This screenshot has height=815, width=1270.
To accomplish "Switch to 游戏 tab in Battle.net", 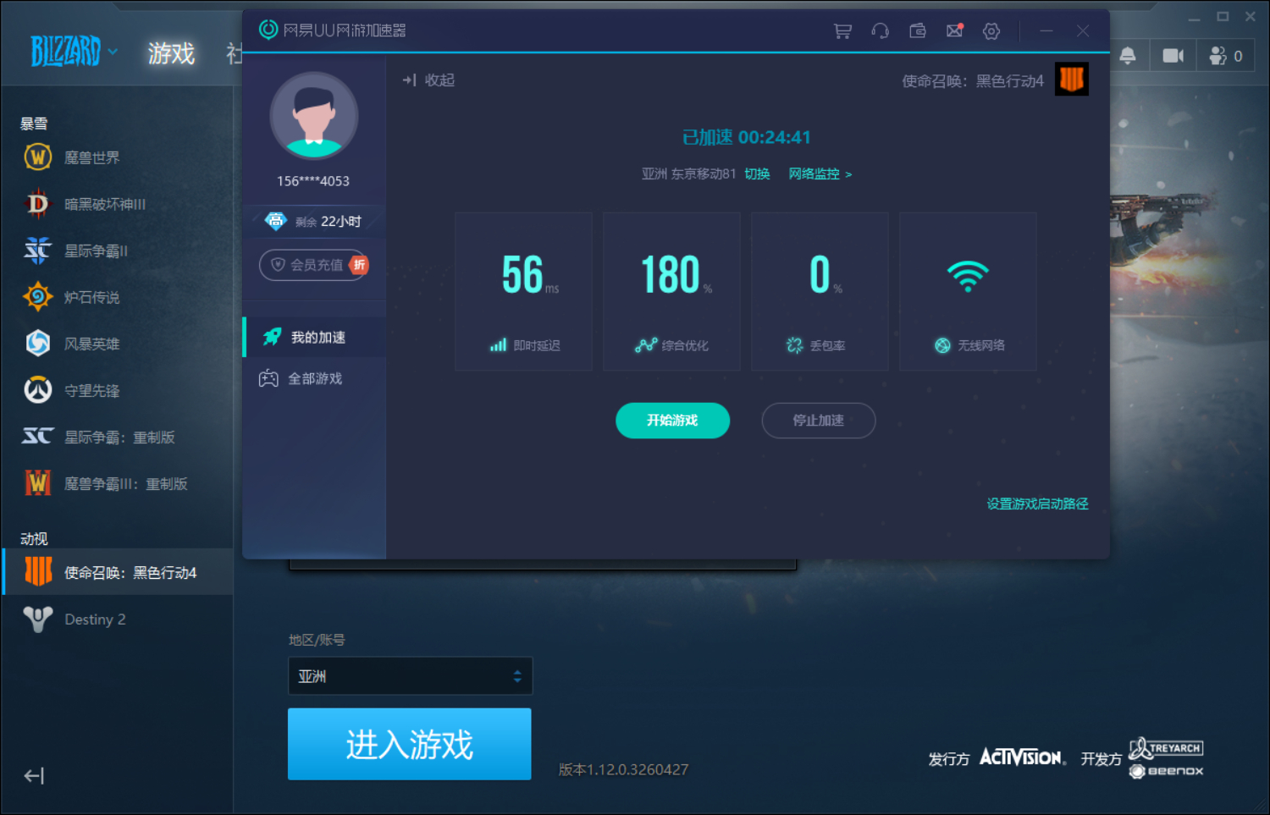I will point(171,53).
